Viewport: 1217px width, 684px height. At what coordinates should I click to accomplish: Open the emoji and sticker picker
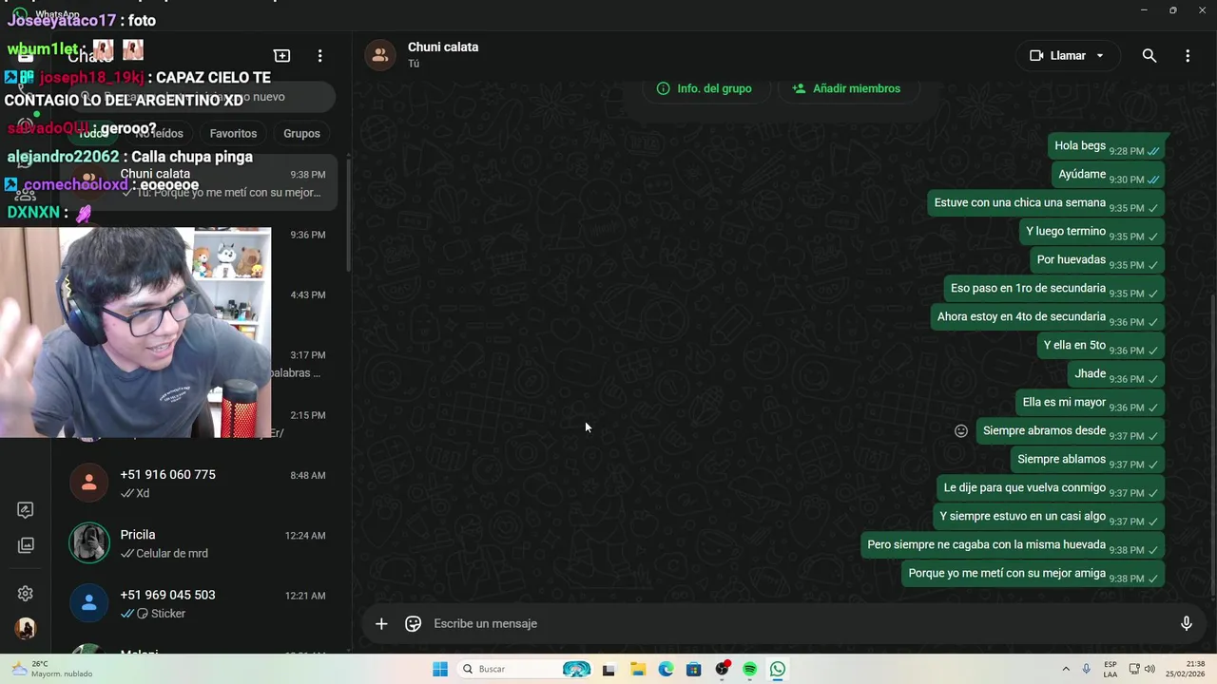413,623
